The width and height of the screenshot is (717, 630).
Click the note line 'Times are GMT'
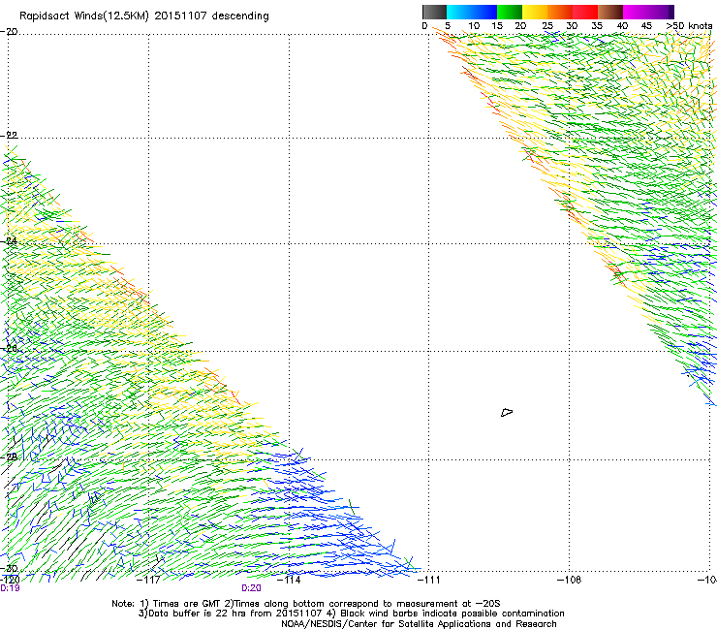[187, 604]
